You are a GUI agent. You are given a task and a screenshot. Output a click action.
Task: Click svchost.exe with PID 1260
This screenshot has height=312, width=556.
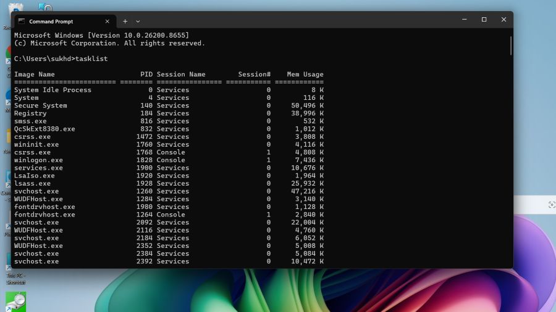36,191
